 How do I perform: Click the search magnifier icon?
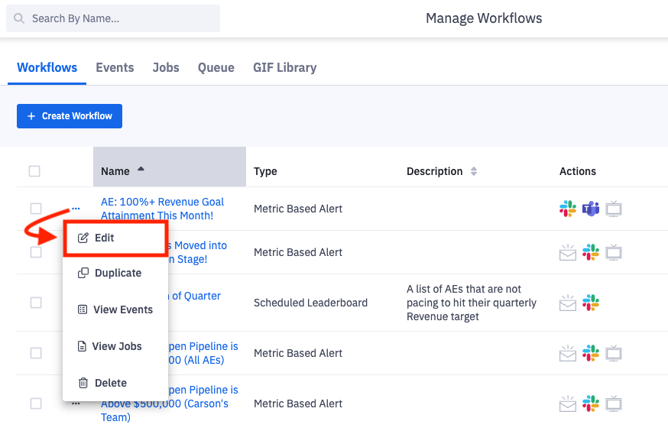click(19, 18)
